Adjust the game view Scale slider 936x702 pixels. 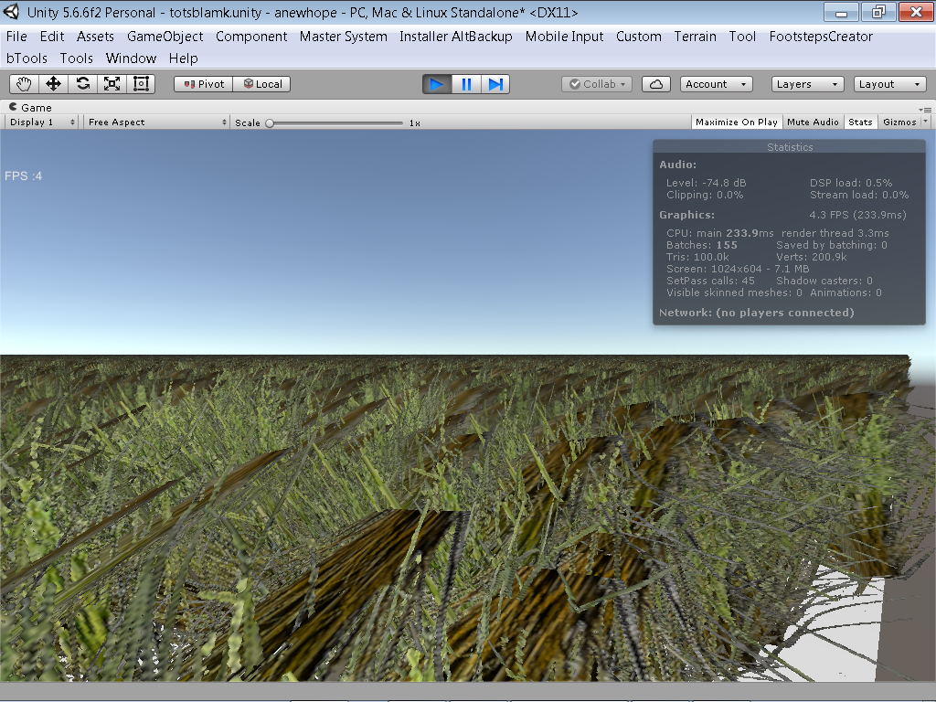click(x=270, y=122)
